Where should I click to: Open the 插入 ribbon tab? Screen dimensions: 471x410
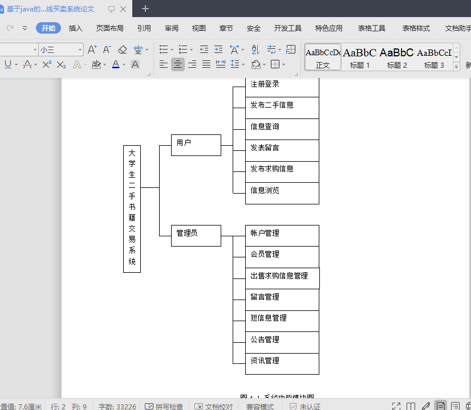76,28
